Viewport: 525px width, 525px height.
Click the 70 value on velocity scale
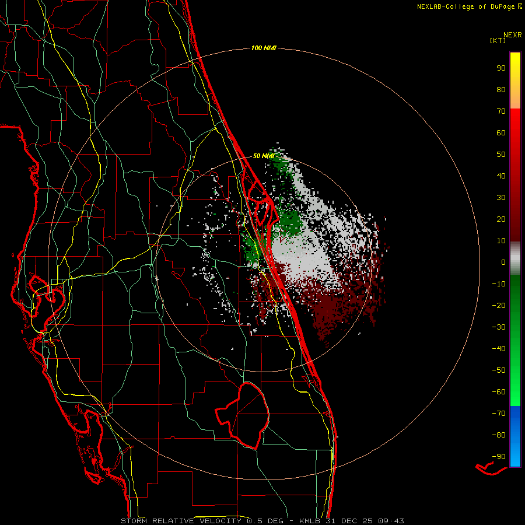501,111
